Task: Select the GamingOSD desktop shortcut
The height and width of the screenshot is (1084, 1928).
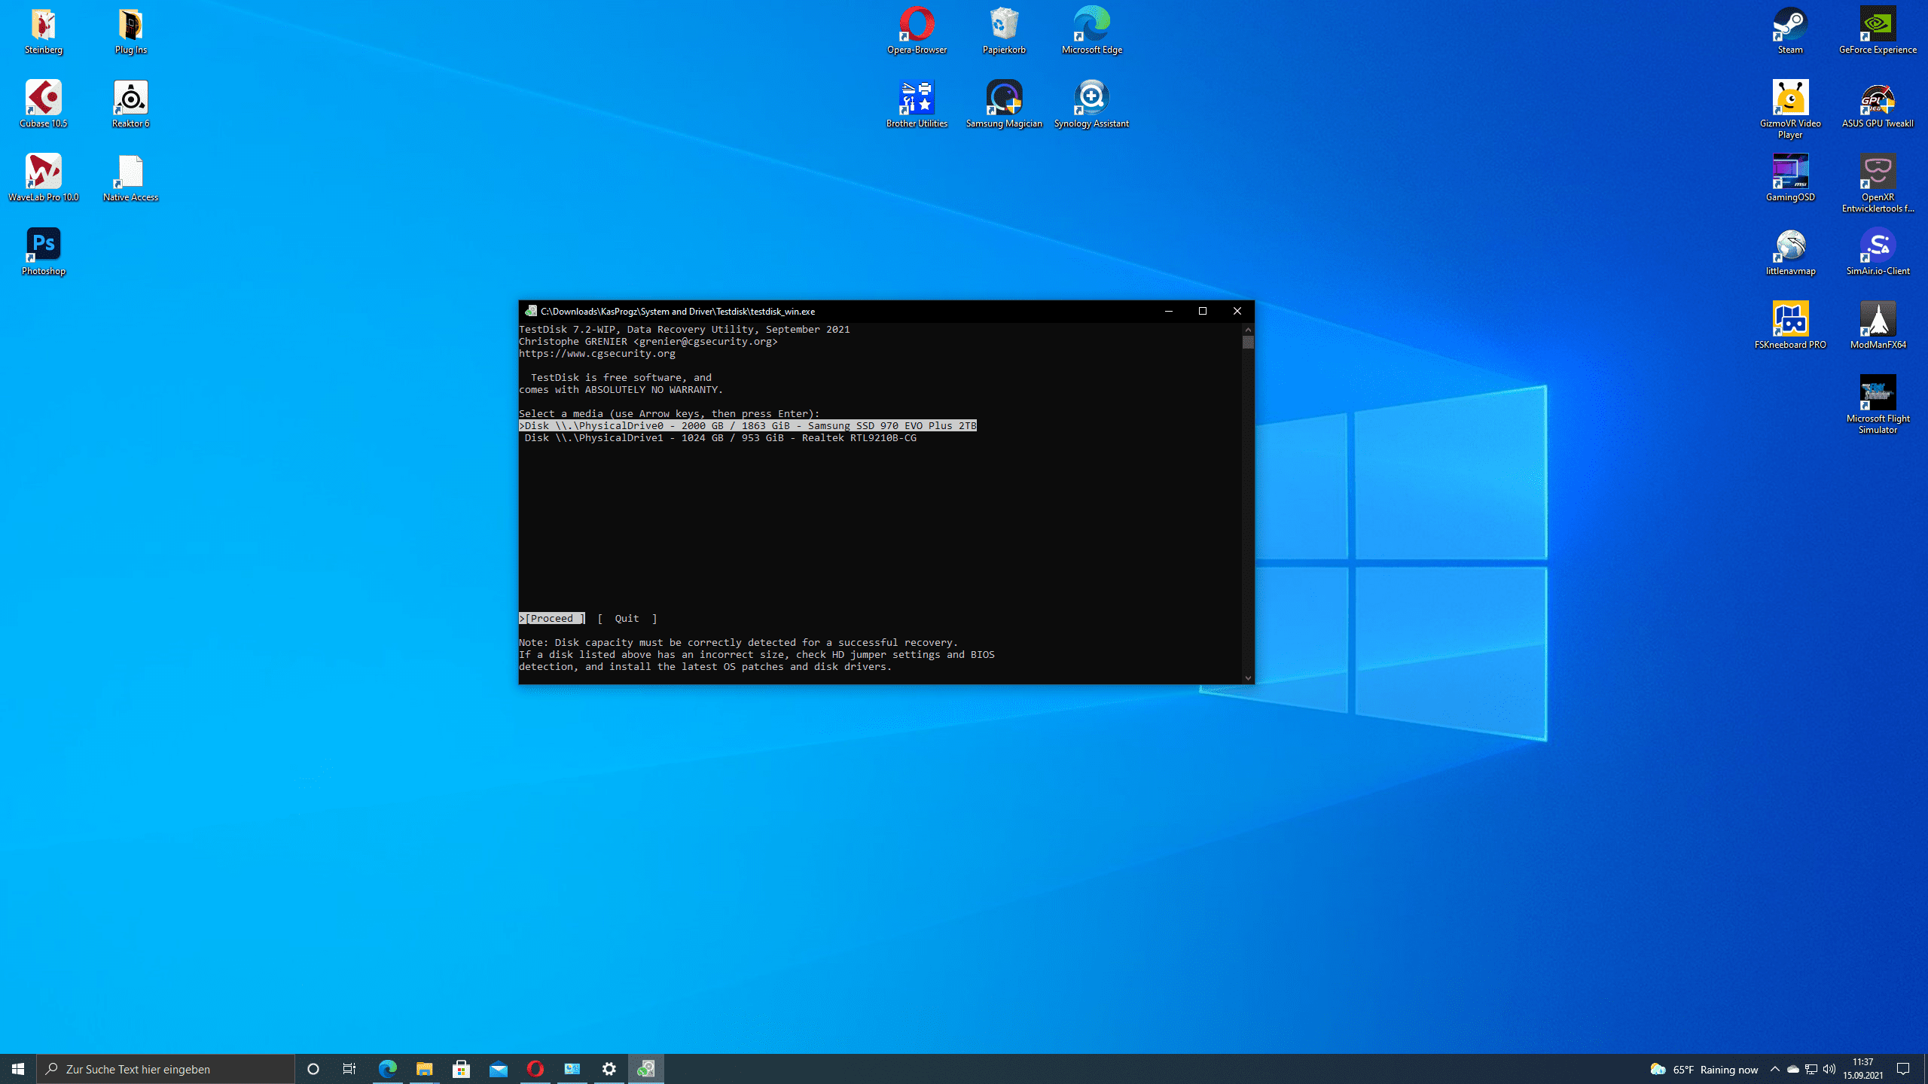Action: tap(1790, 178)
